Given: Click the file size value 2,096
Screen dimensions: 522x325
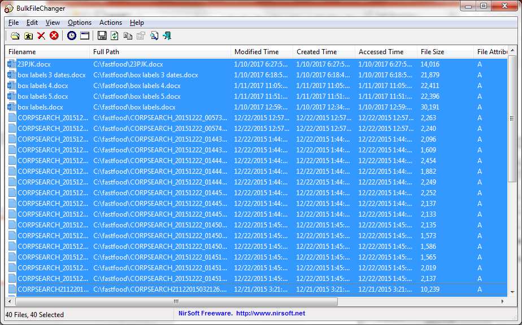Looking at the screenshot, I should [x=428, y=139].
